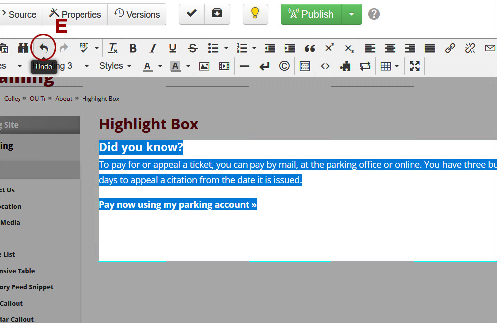Open the text color picker
Screen dimensions: 497x323
[x=152, y=66]
